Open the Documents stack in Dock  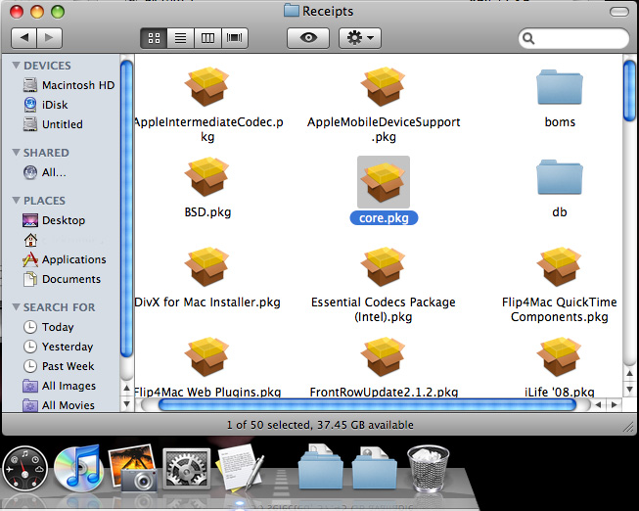click(x=321, y=467)
